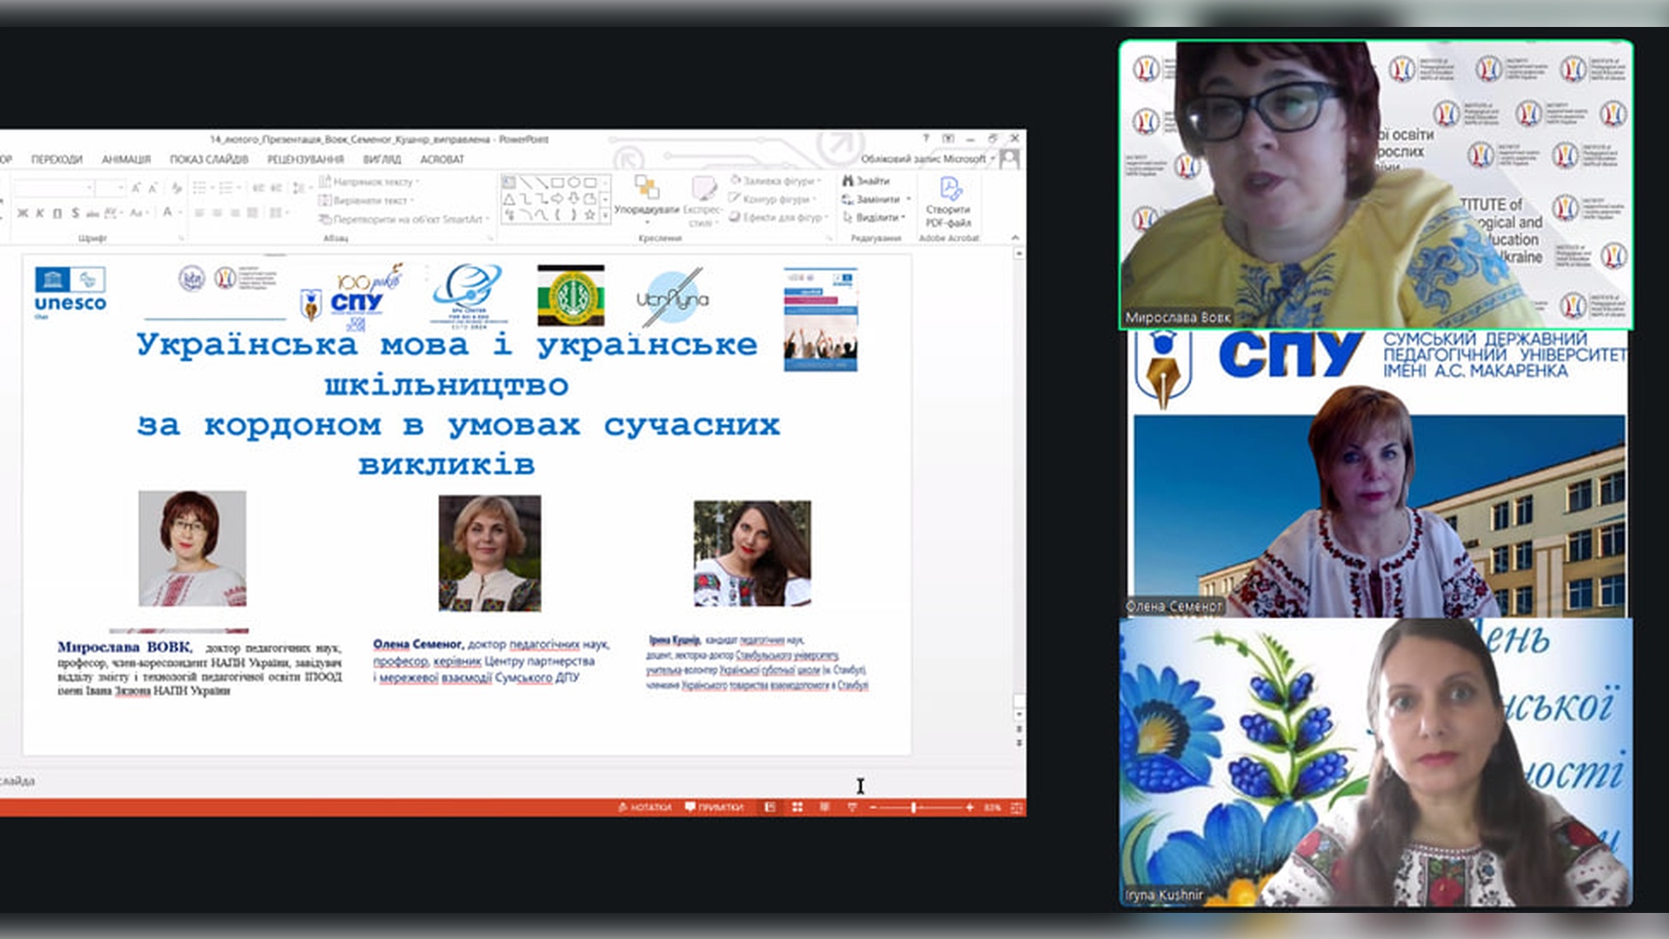1669x939 pixels.
Task: Toggle bold Ж formatting
Action: coord(23,213)
